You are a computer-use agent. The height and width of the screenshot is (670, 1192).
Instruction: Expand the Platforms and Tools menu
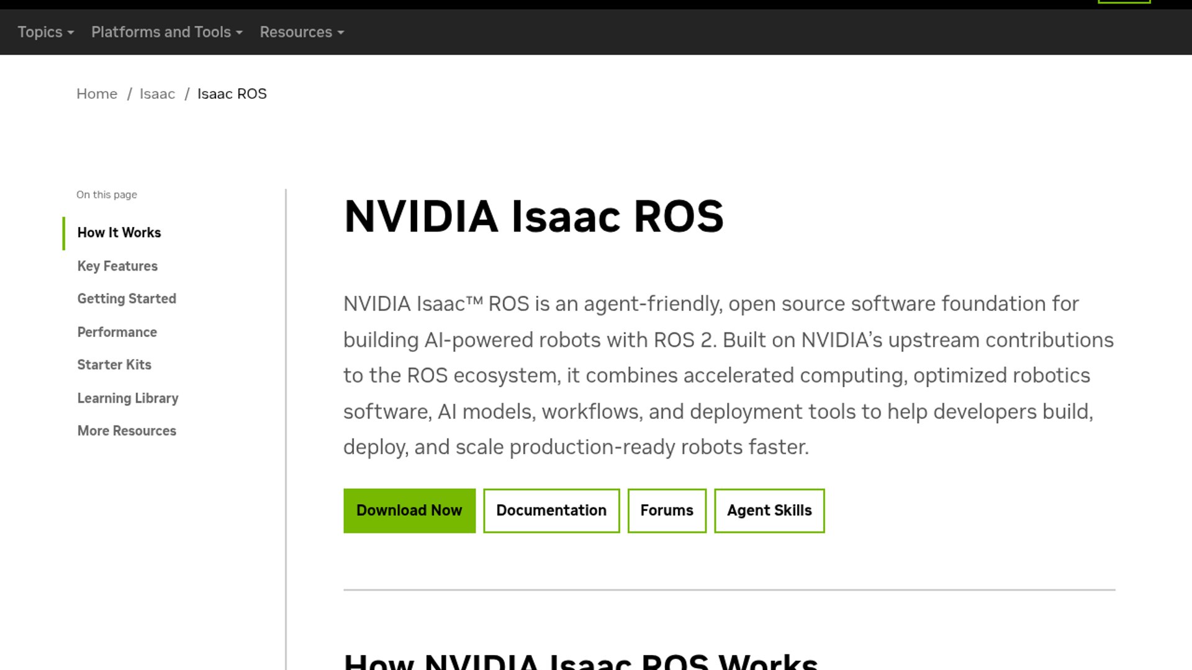tap(167, 32)
